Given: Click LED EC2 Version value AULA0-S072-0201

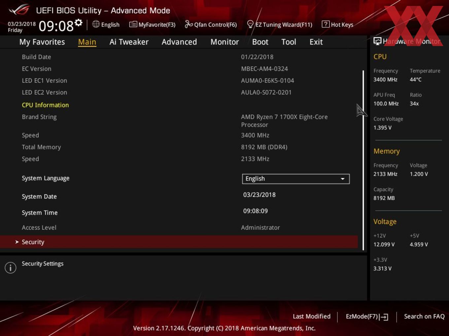Looking at the screenshot, I should [266, 92].
